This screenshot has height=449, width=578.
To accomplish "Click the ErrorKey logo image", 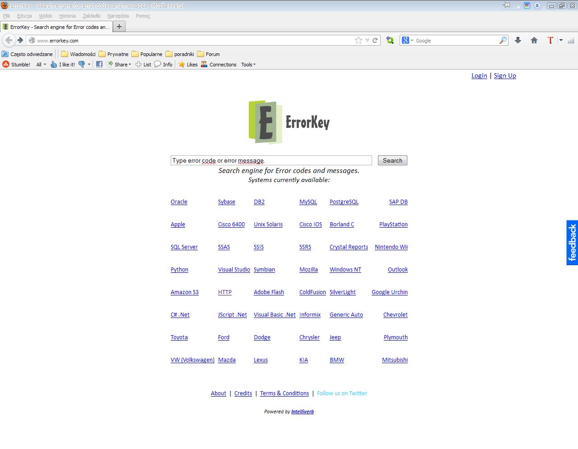I will pyautogui.click(x=289, y=122).
